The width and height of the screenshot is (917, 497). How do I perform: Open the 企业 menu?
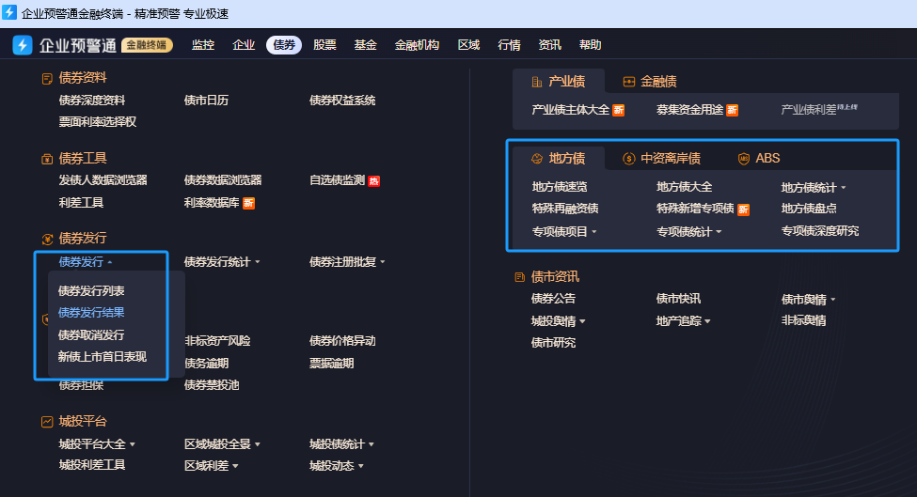tap(244, 45)
